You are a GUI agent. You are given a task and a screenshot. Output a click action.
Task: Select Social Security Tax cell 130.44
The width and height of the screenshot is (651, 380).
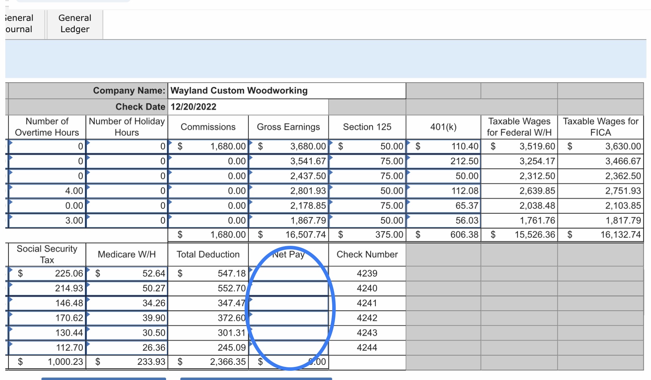point(47,333)
